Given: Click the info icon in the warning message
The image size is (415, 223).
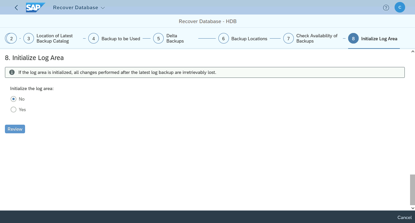Looking at the screenshot, I should [x=12, y=72].
